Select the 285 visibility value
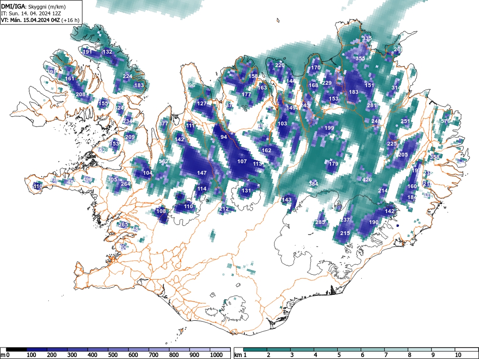This screenshot has height=359, width=479. coord(320,222)
